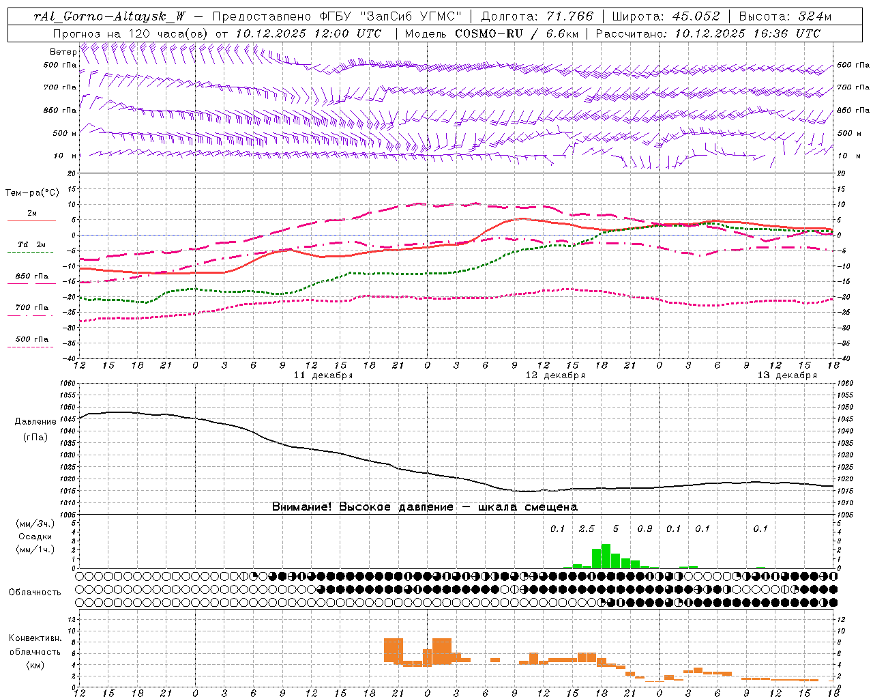Click the Долгота: 71.766 value
This screenshot has height=699, width=873.
pos(537,16)
